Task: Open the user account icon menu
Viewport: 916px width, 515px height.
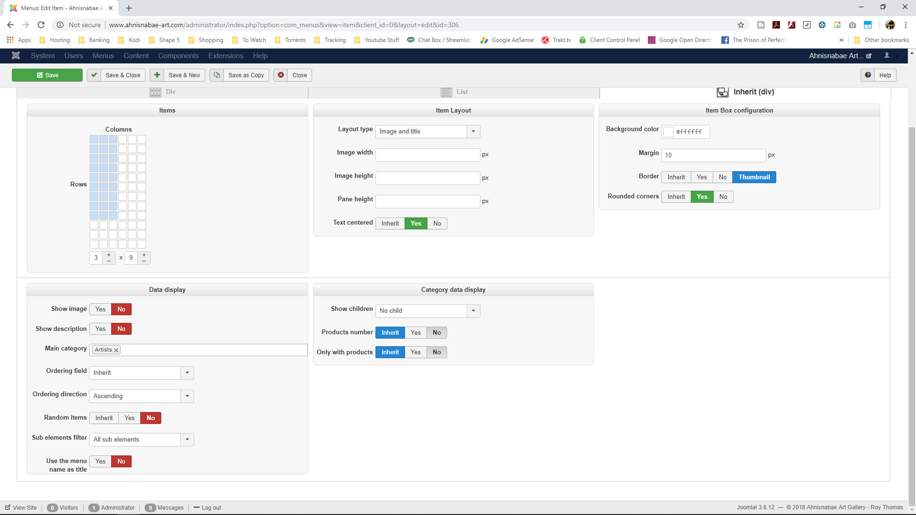Action: click(887, 56)
